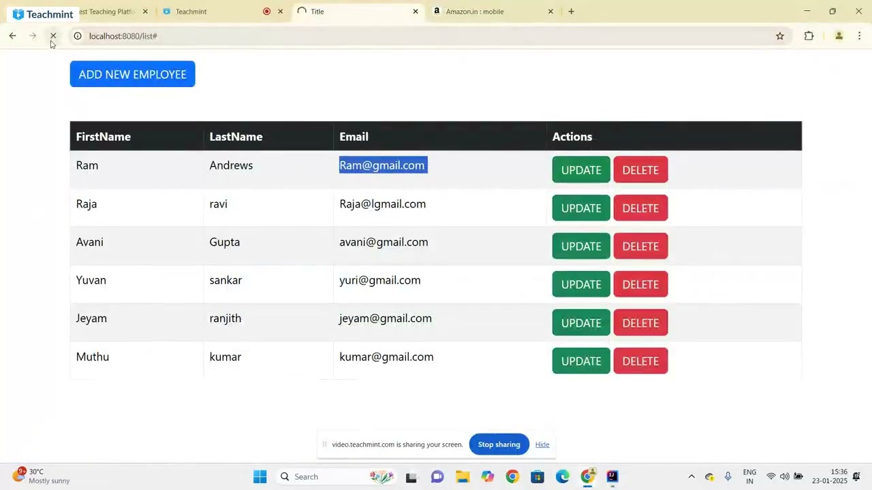Switch to the recording Teachmint tab
872x490 pixels.
coord(221,12)
